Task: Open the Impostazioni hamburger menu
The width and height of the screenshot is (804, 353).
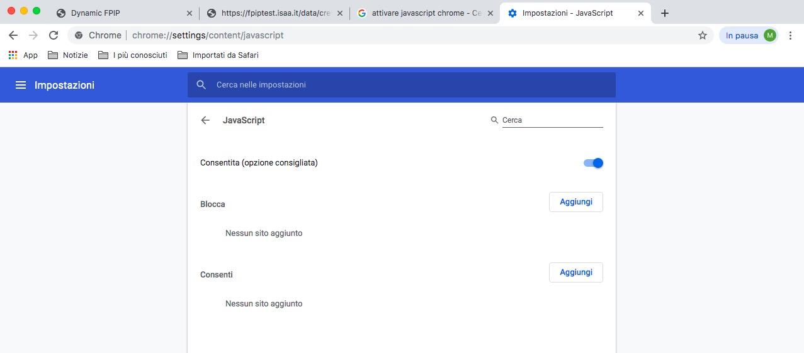Action: point(21,85)
